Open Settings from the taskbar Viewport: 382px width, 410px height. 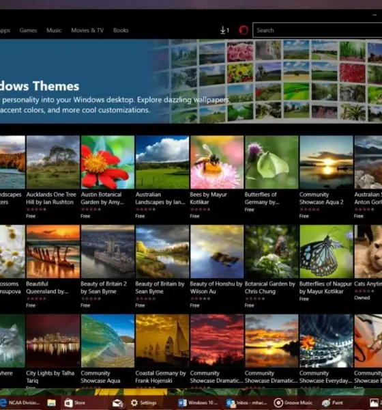point(143,402)
